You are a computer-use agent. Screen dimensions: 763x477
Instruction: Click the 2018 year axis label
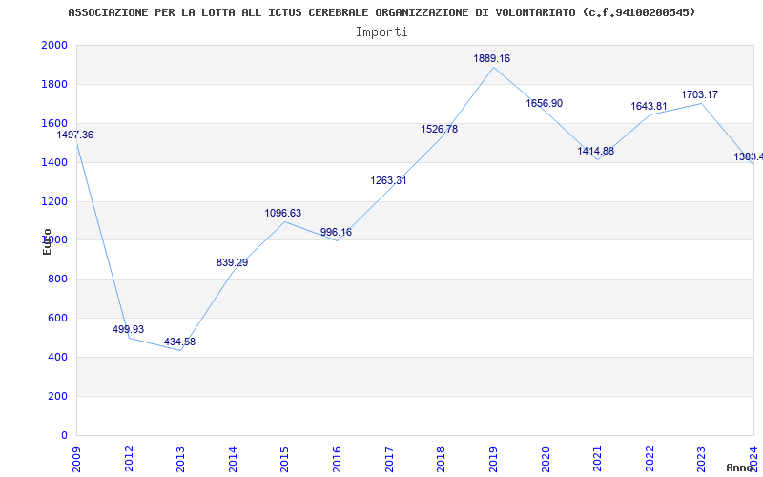(x=442, y=459)
